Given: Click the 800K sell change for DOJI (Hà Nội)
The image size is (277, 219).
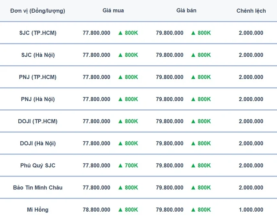Looking at the screenshot, I should click(x=204, y=144).
